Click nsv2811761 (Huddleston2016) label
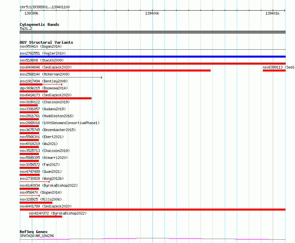295x243 pixels. pos(47,116)
